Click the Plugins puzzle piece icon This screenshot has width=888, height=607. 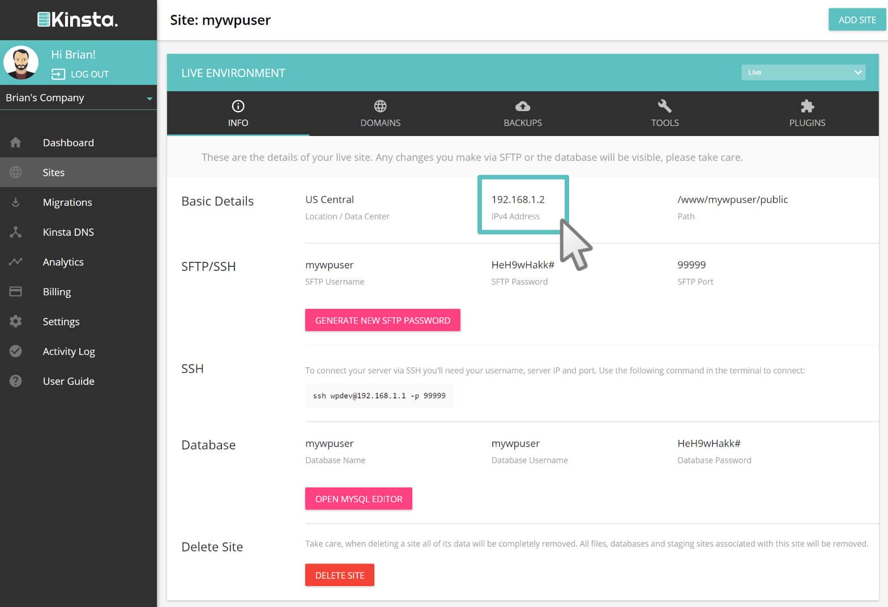807,106
